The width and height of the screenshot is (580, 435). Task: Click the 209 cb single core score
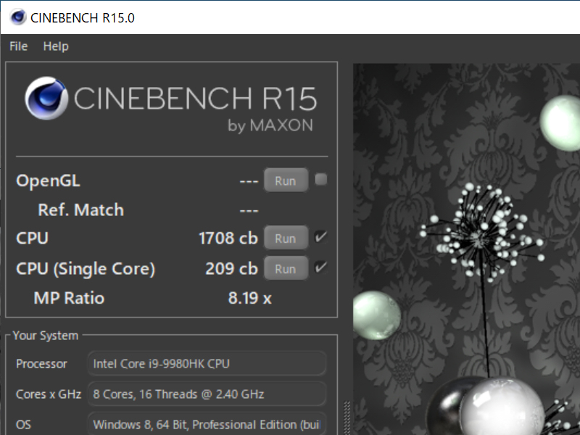point(231,268)
